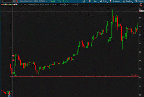Click the red symbol info icon beside dropdown
The width and height of the screenshot is (144, 97).
(x=17, y=1)
